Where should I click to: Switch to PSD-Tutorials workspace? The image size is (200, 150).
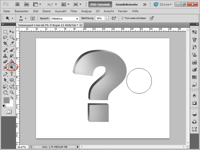(100, 4)
